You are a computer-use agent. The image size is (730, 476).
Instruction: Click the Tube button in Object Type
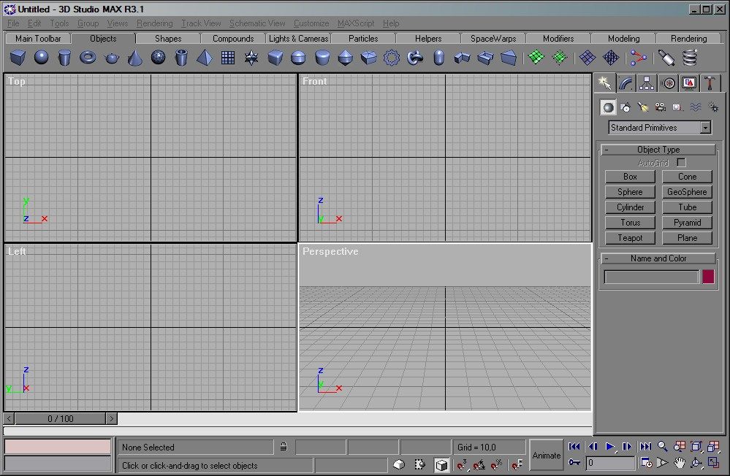[687, 207]
